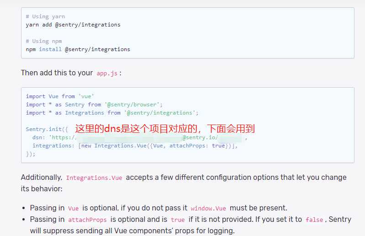Screen dimensions: 365x236
Task: Click the 'yarn add @sentry/integrations' command line
Action: pos(73,25)
